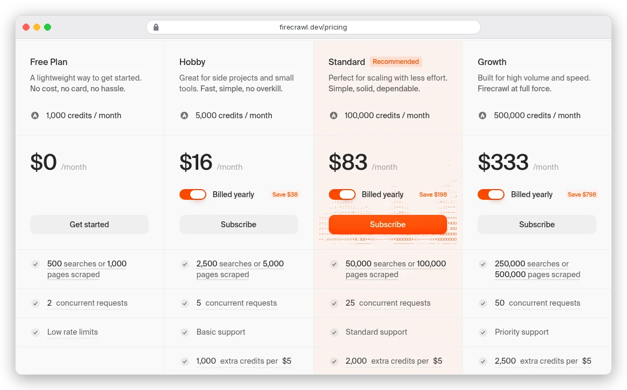627x390 pixels.
Task: Click the Save $198 label
Action: [x=433, y=194]
